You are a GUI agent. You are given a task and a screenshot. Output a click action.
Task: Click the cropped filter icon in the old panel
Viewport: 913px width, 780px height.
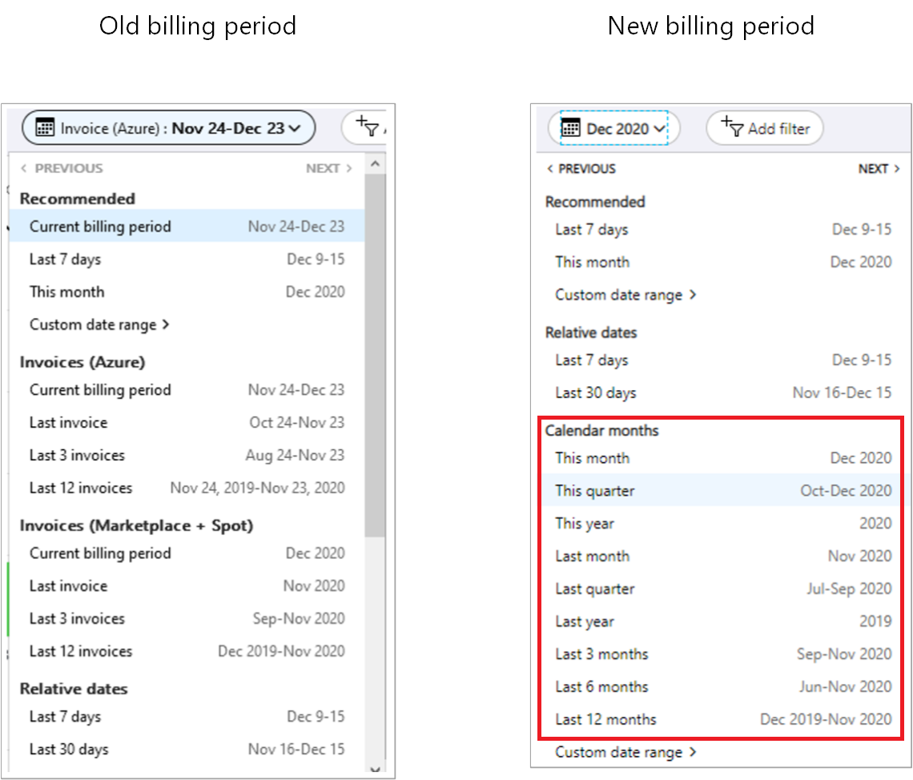pyautogui.click(x=368, y=127)
